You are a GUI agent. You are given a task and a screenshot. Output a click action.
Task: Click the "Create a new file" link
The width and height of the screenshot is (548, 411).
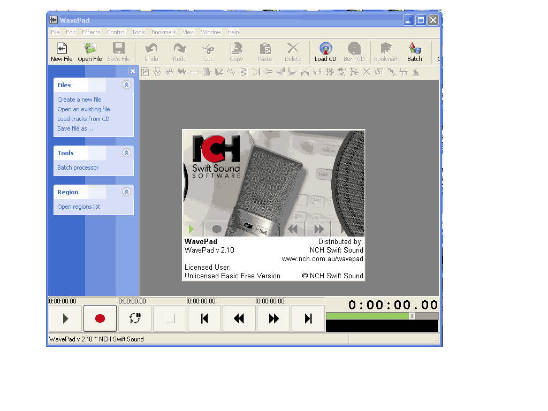tap(79, 100)
